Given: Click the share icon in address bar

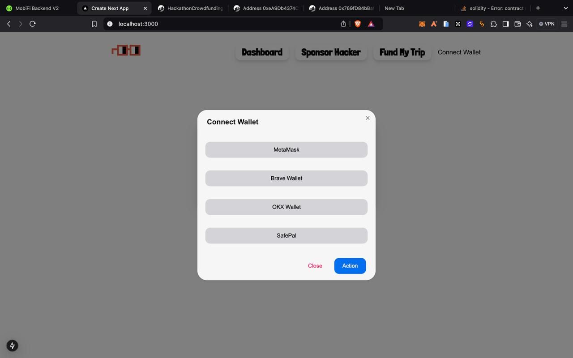Looking at the screenshot, I should pyautogui.click(x=343, y=24).
